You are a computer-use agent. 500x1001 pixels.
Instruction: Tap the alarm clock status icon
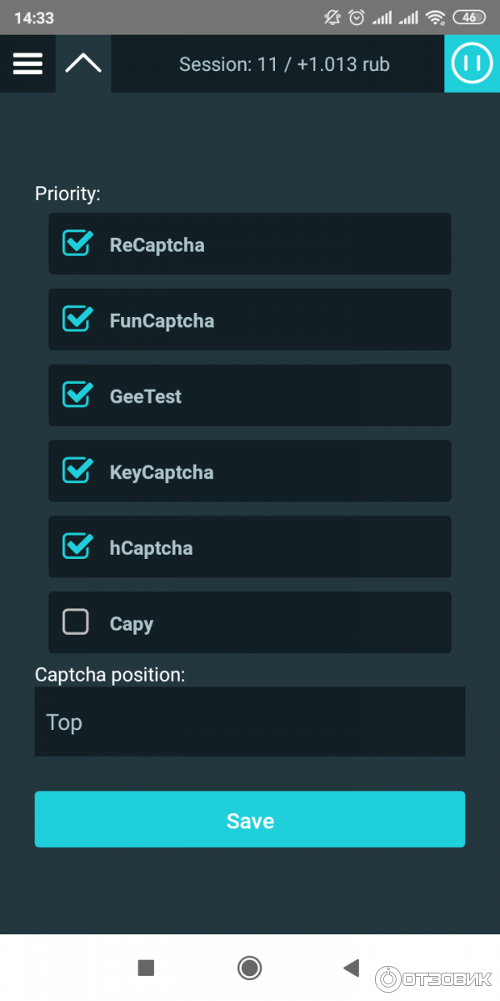click(x=357, y=18)
